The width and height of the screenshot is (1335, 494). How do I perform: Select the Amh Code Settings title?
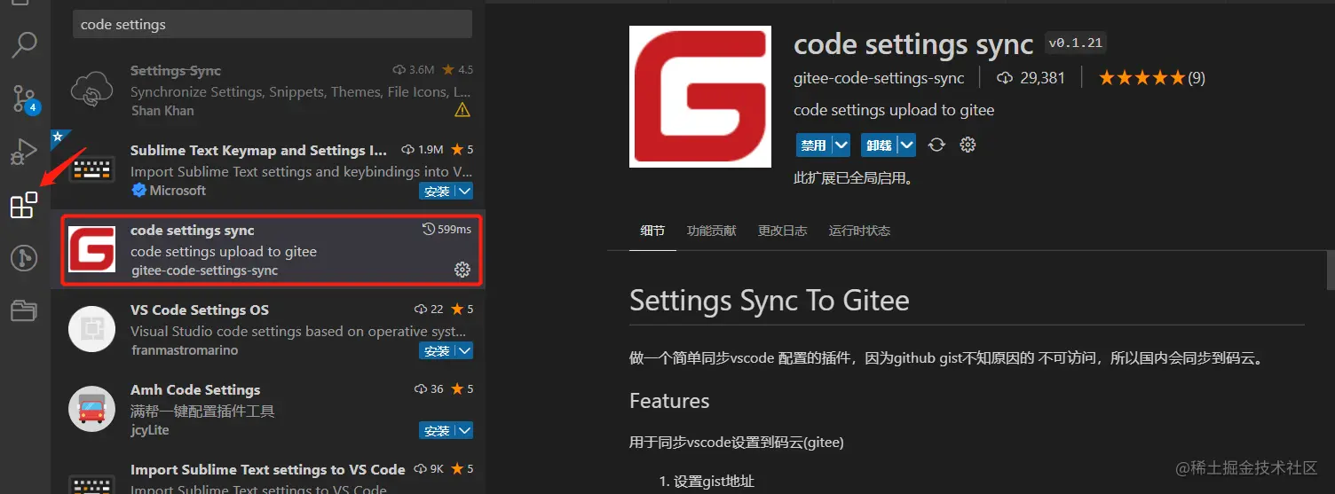pos(195,389)
